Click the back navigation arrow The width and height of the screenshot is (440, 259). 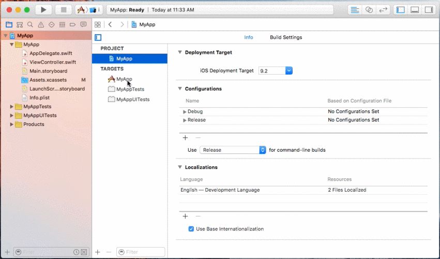click(110, 24)
